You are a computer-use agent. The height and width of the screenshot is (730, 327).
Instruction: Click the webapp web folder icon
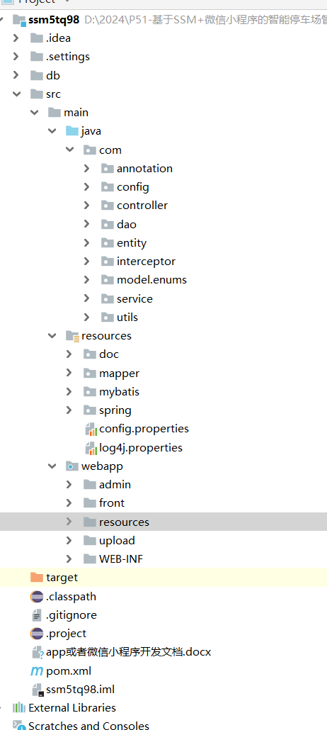pyautogui.click(x=72, y=466)
